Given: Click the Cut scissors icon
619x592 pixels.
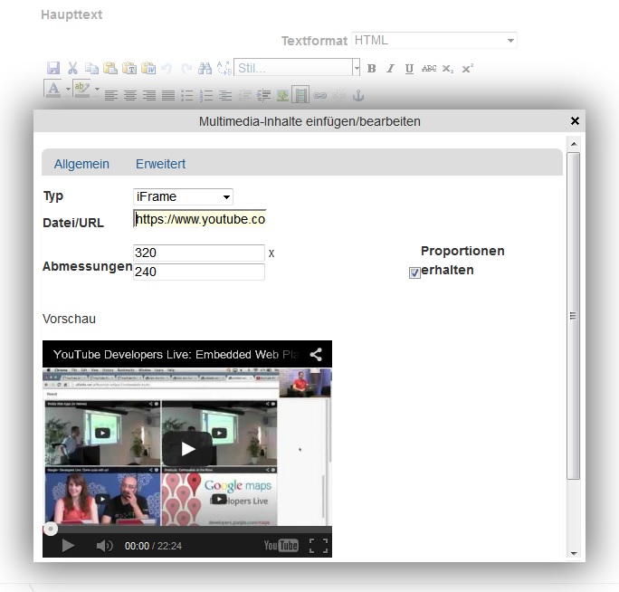Looking at the screenshot, I should pyautogui.click(x=72, y=68).
